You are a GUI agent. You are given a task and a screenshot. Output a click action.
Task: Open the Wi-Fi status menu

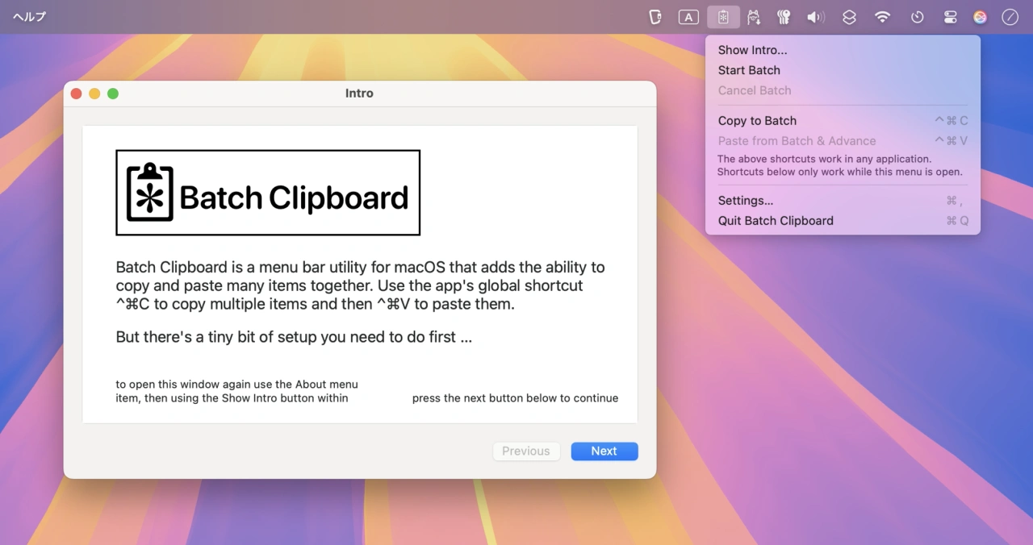pyautogui.click(x=883, y=17)
